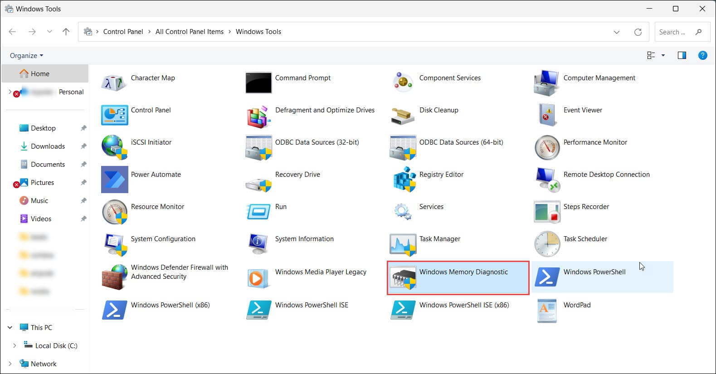
Task: Go up one folder level
Action: tap(66, 32)
